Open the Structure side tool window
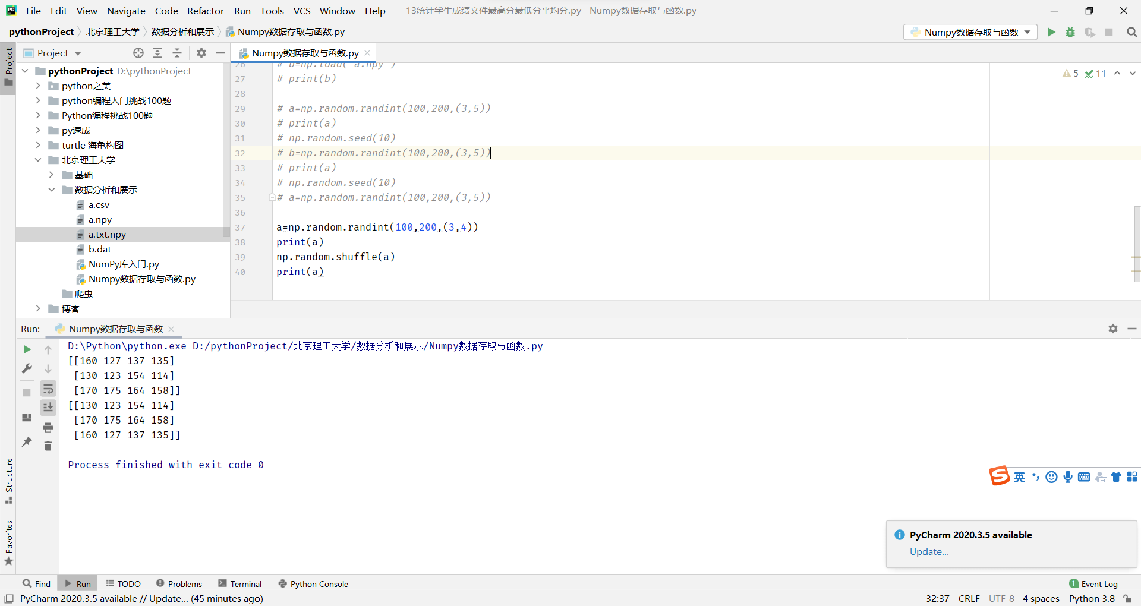Image resolution: width=1141 pixels, height=606 pixels. [x=8, y=481]
